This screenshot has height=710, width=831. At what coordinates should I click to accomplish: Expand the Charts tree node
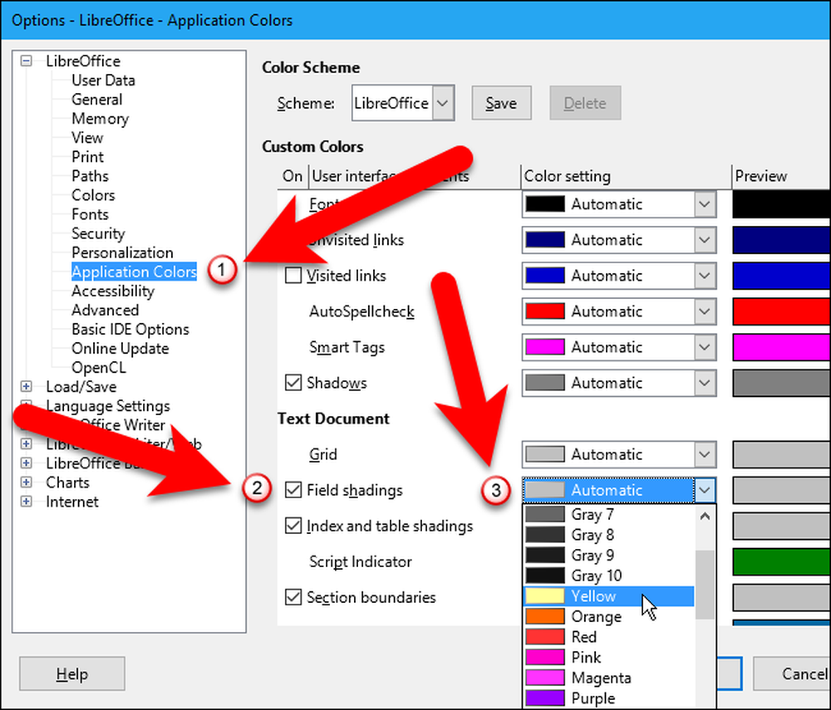pyautogui.click(x=26, y=482)
